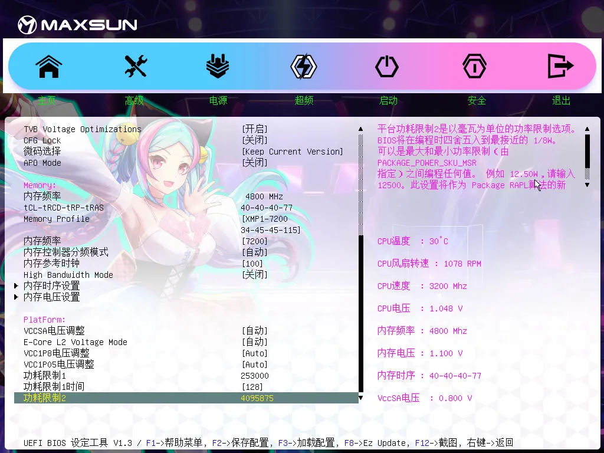Image resolution: width=604 pixels, height=453 pixels.
Task: Open the home page house icon
Action: [48, 66]
